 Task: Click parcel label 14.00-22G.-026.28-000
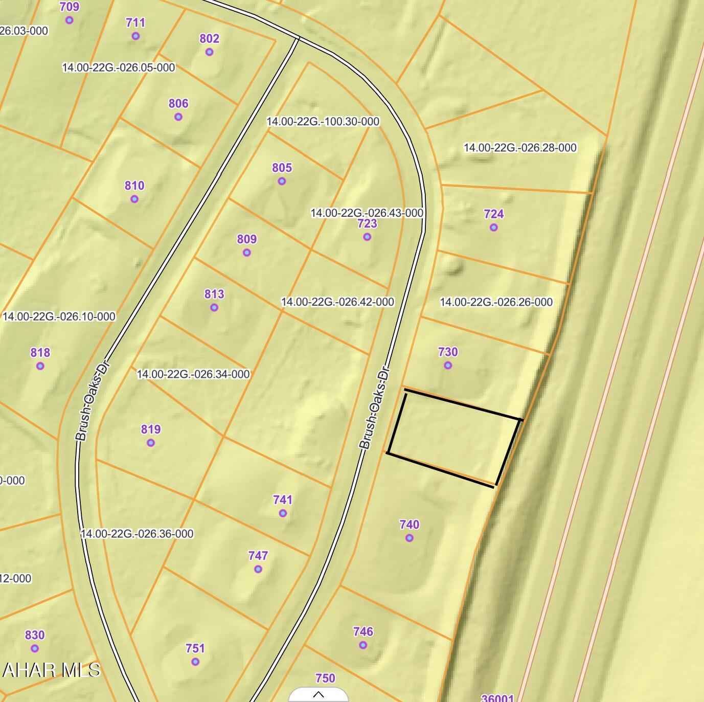click(x=520, y=147)
